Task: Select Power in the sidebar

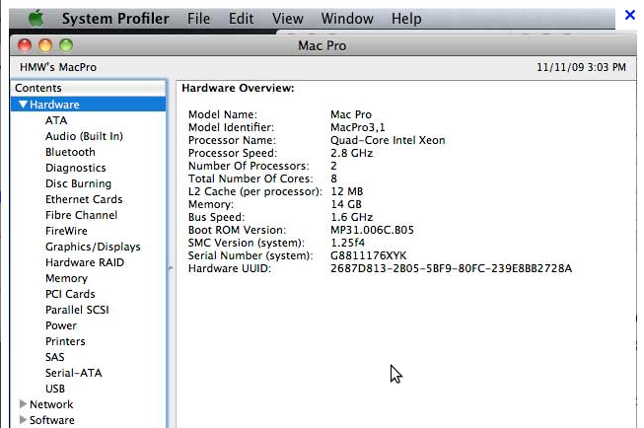Action: (61, 325)
